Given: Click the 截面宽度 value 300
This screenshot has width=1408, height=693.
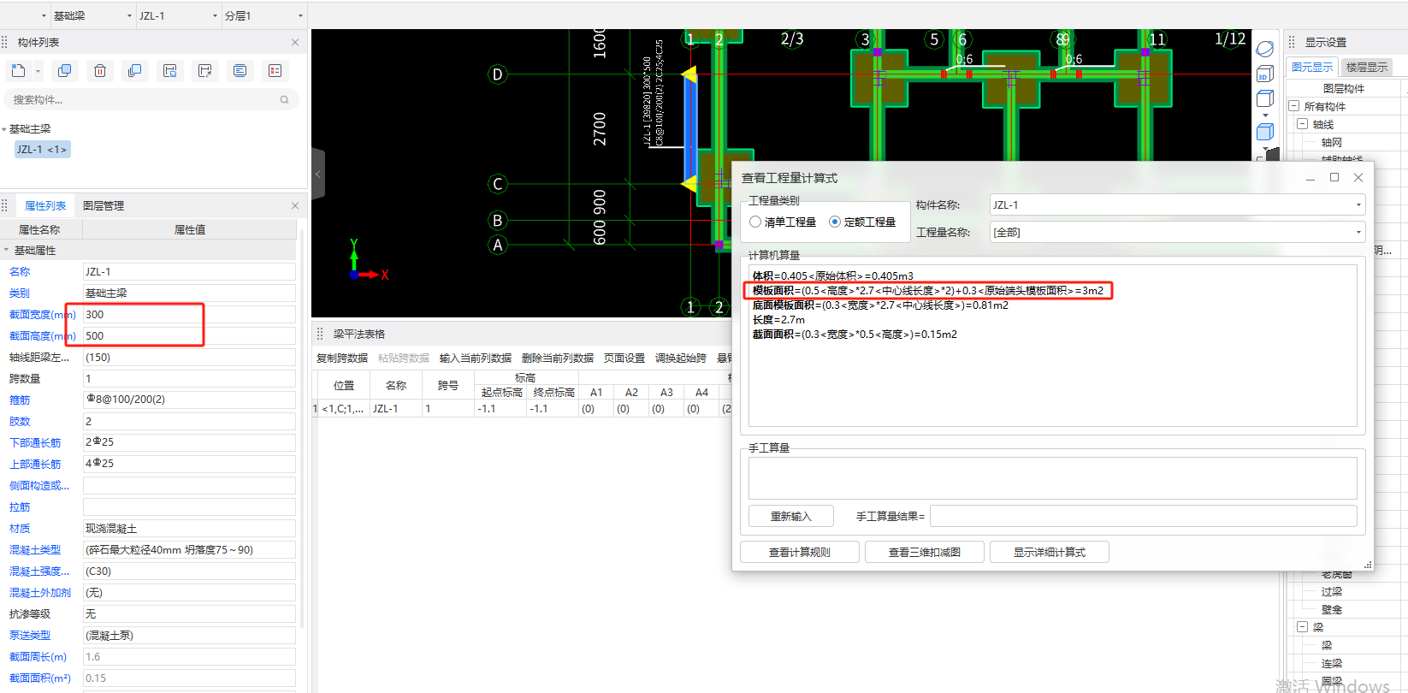Looking at the screenshot, I should click(x=189, y=315).
